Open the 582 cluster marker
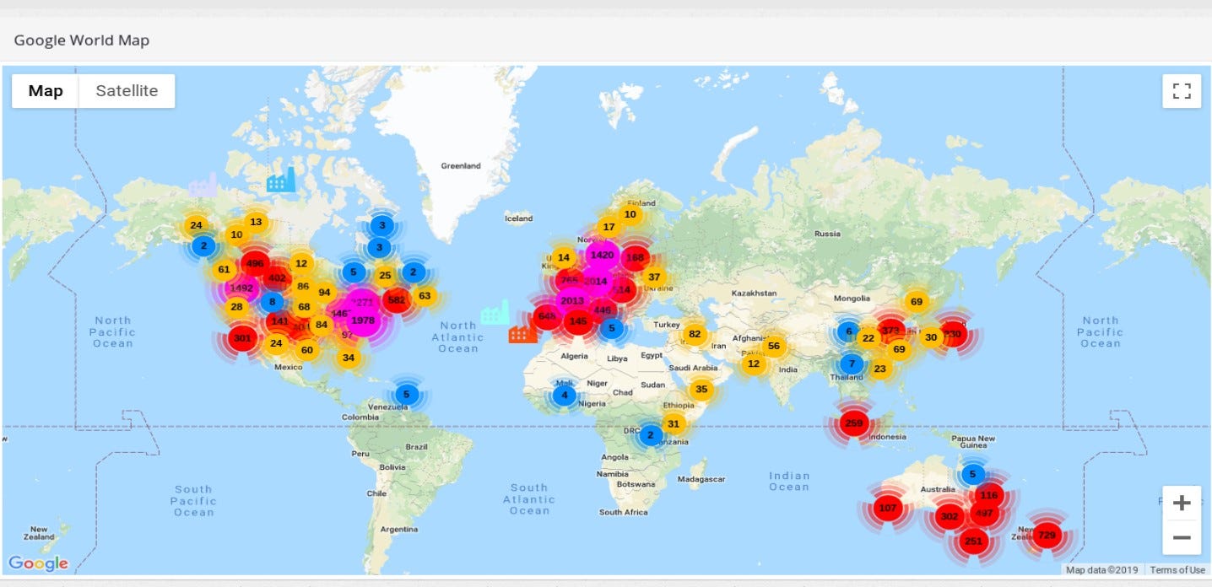 (x=396, y=299)
